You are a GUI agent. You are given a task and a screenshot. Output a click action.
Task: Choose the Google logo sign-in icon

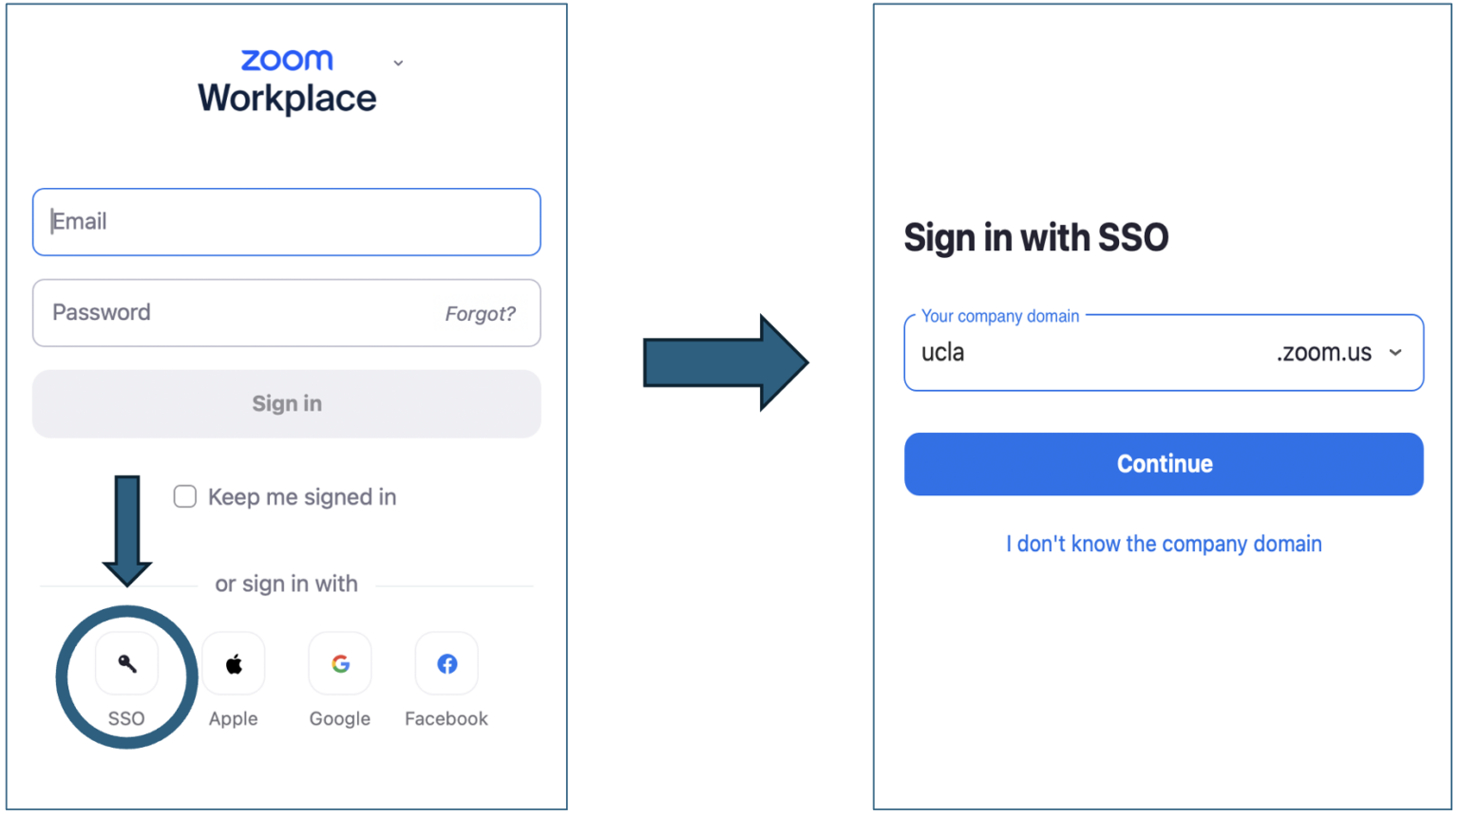pos(340,663)
